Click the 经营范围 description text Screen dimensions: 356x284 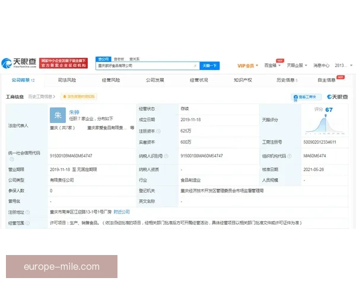(x=176, y=223)
